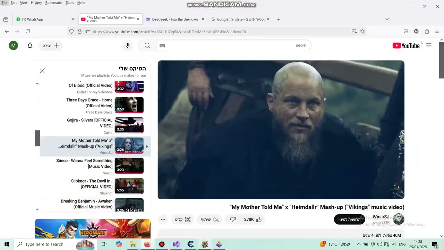
Task: Open the WiciuSJ channel avatar
Action: click(x=399, y=219)
